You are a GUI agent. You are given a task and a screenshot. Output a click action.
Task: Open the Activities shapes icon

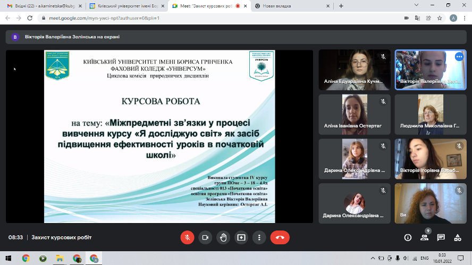point(457,237)
